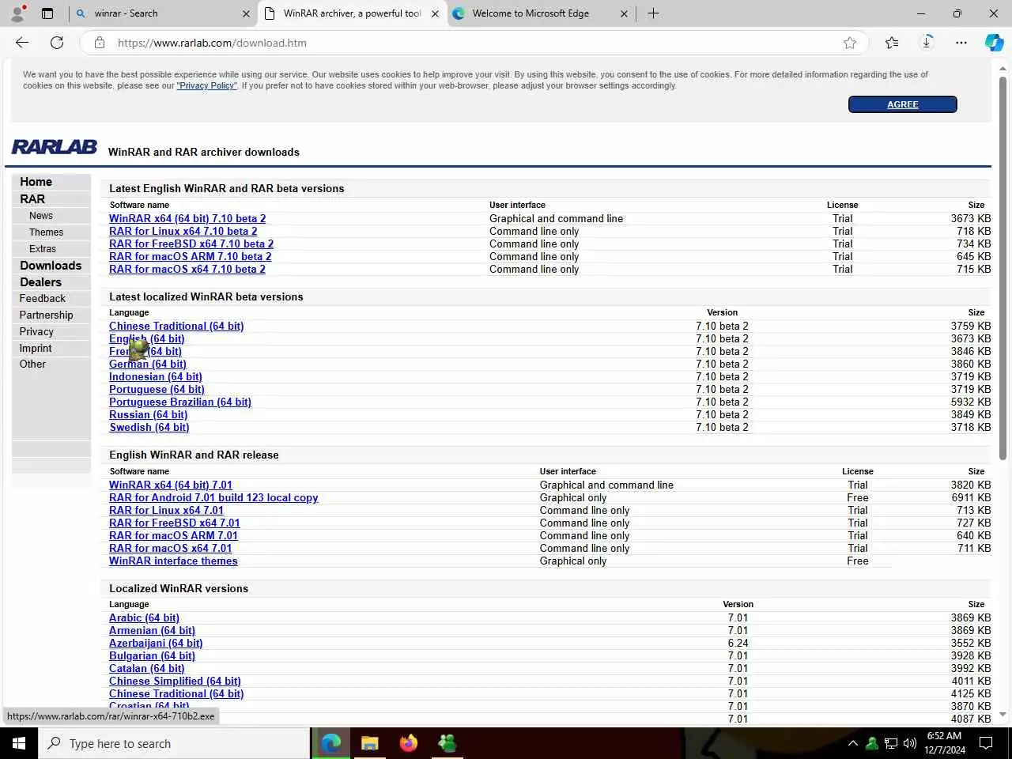Click the address bar URL field
This screenshot has width=1012, height=759.
coord(474,43)
